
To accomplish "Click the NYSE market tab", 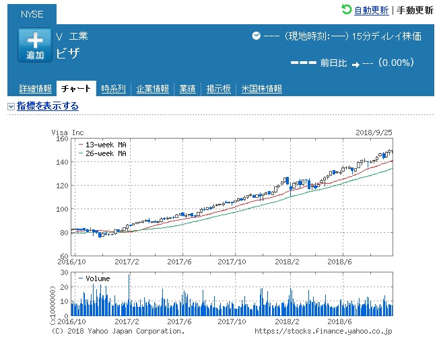I will pos(32,14).
